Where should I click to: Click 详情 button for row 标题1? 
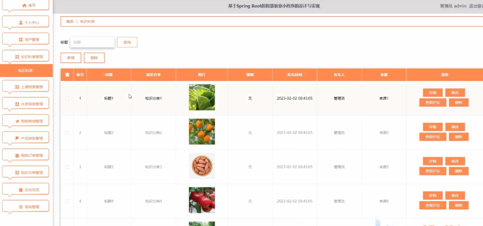pyautogui.click(x=433, y=93)
